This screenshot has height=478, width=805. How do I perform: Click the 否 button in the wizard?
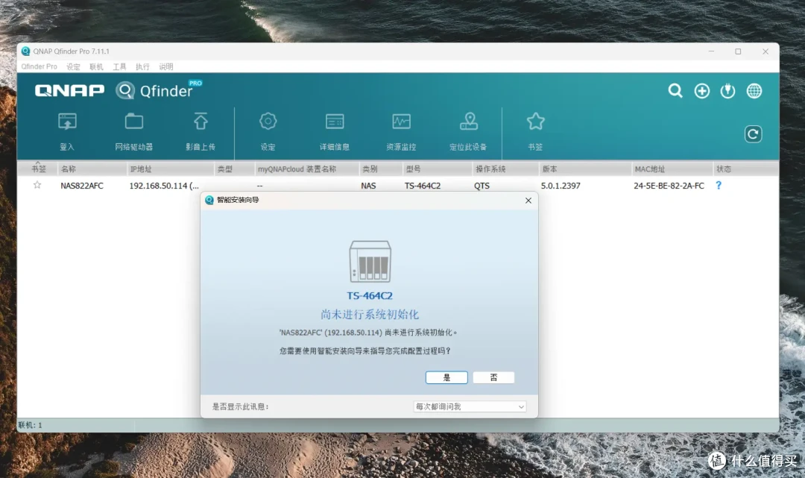[493, 377]
